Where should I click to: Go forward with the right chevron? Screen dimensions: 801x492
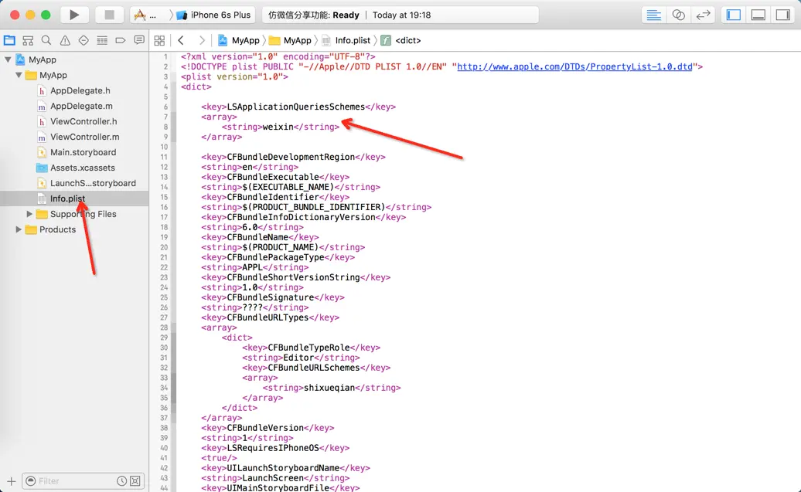(x=202, y=40)
